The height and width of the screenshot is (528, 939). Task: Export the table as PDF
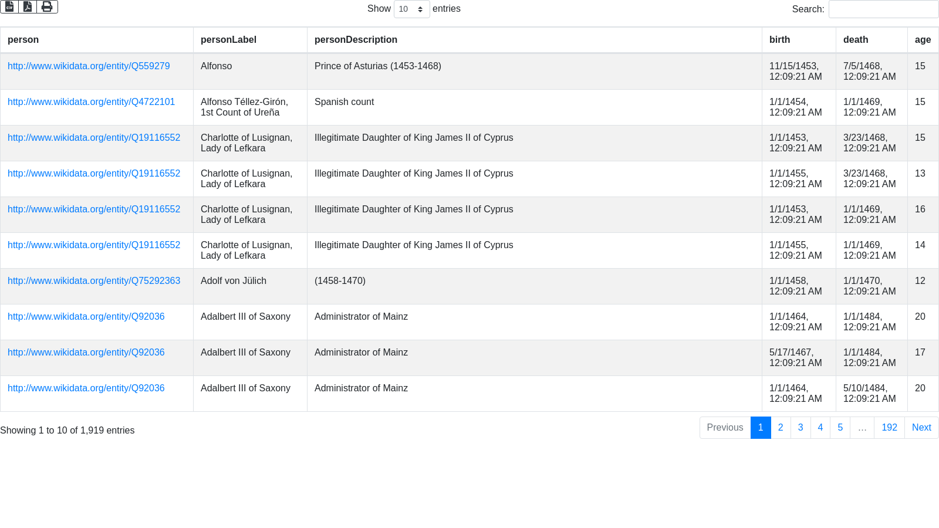coord(28,7)
